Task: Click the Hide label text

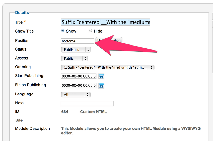Action: (98, 31)
